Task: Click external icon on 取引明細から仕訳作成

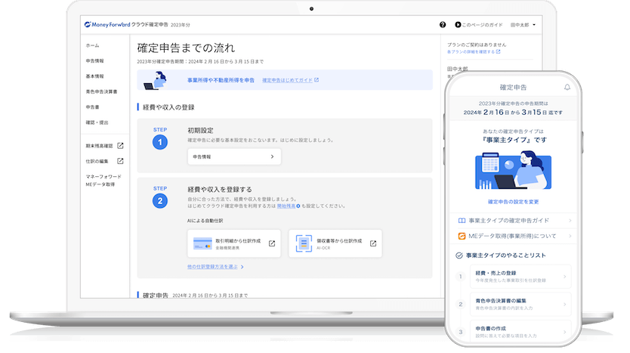Action: click(272, 243)
